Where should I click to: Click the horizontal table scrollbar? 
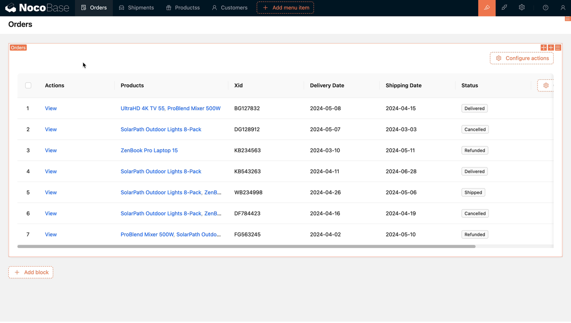[x=246, y=246]
